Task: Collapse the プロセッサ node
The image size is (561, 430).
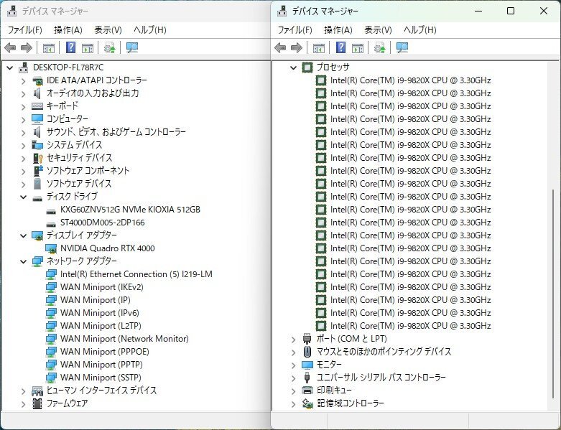Action: coord(293,67)
